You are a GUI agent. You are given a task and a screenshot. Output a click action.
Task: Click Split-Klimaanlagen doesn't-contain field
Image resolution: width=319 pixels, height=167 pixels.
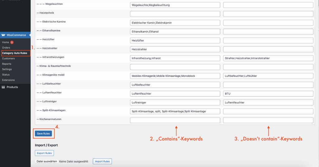[268, 111]
